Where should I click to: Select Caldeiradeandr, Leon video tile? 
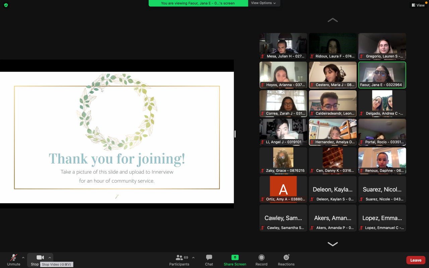pyautogui.click(x=333, y=104)
